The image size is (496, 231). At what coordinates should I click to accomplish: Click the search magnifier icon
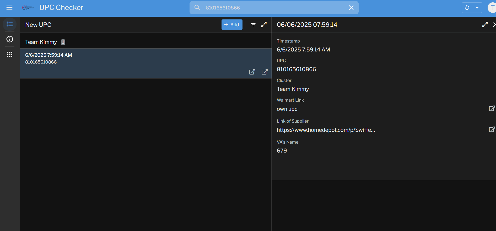[197, 8]
